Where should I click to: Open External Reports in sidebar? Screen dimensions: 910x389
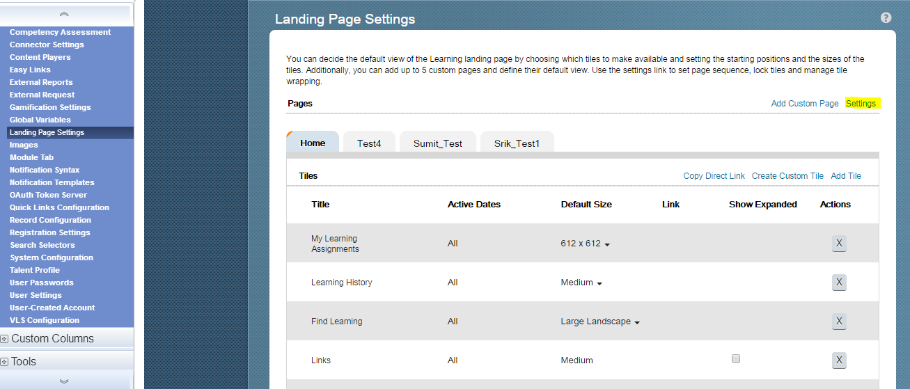click(41, 82)
